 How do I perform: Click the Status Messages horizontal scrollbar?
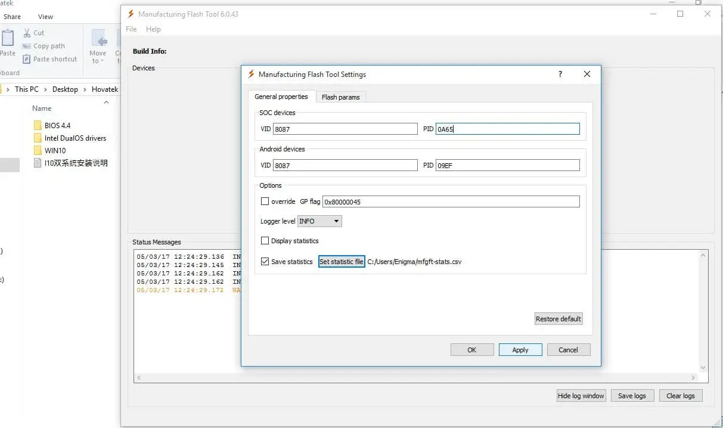[x=417, y=377]
